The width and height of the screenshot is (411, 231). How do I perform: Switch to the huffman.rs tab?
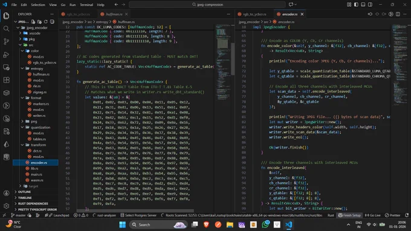pos(114,14)
